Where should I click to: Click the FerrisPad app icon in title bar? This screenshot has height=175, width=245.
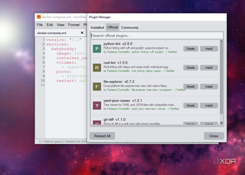coord(39,17)
